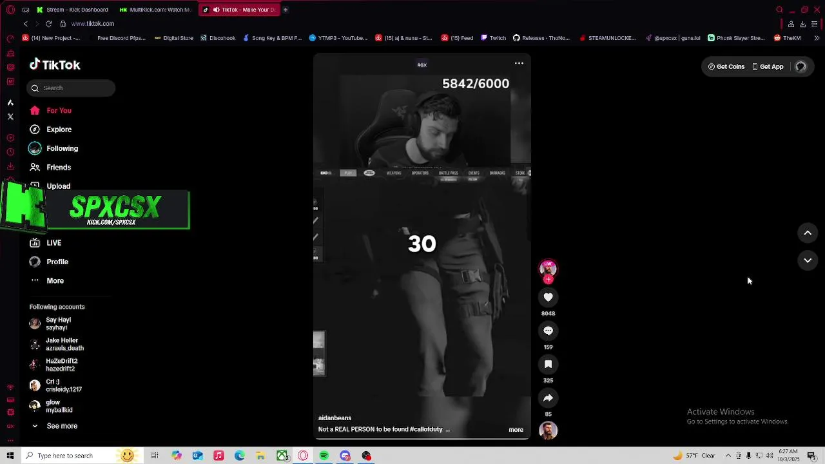Open the Discohook bookmark
This screenshot has width=825, height=464.
pyautogui.click(x=218, y=38)
